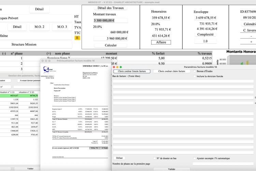Image resolution: width=256 pixels, height=171 pixels.
Task: Close the Paramètres facture modèle 16 window
Action: click(114, 67)
